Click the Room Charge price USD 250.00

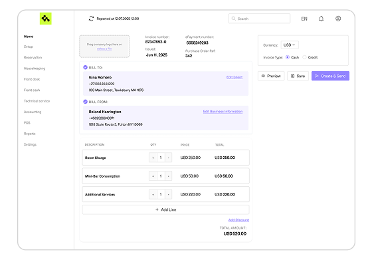(190, 158)
